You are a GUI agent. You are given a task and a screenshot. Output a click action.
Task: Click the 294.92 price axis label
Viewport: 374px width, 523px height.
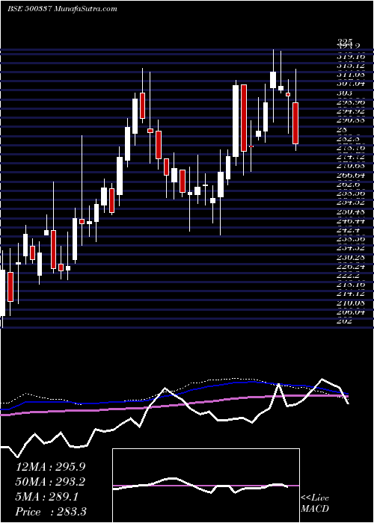click(x=351, y=111)
